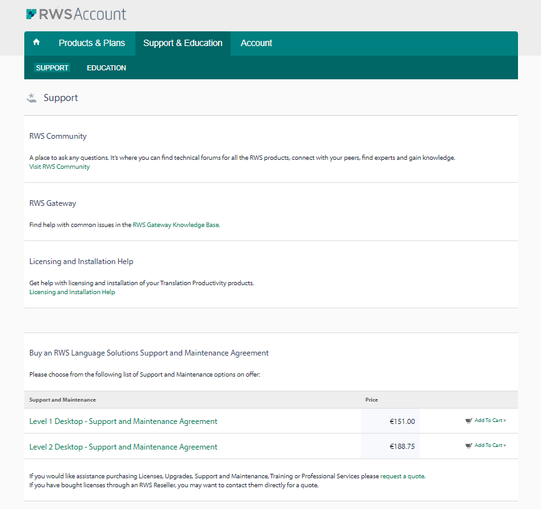The image size is (541, 509).
Task: Open the Support & Education tab
Action: [183, 43]
